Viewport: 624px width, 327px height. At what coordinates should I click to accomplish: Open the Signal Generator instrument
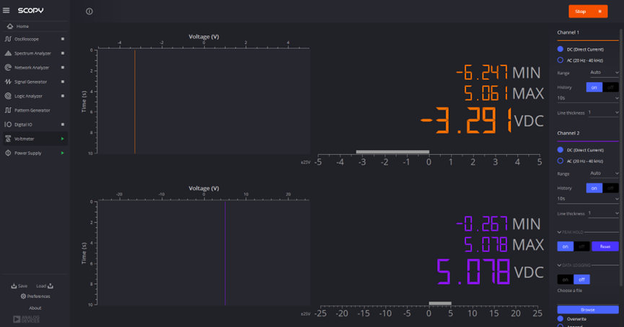tap(30, 82)
